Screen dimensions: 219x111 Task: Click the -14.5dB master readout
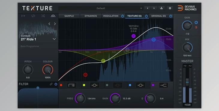[x=187, y=105]
